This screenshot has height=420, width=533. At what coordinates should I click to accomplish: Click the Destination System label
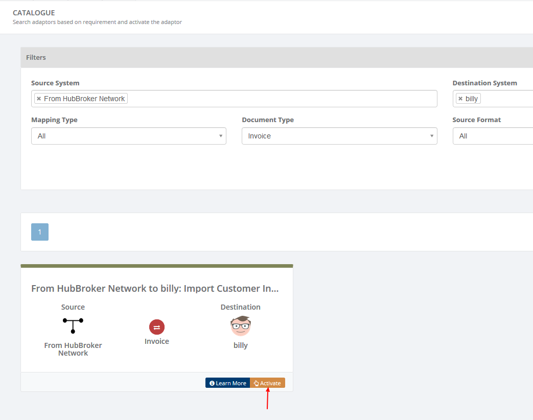point(485,83)
